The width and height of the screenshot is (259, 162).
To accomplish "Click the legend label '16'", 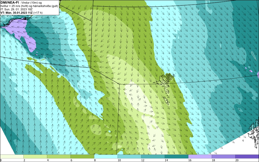I will 190,160.
